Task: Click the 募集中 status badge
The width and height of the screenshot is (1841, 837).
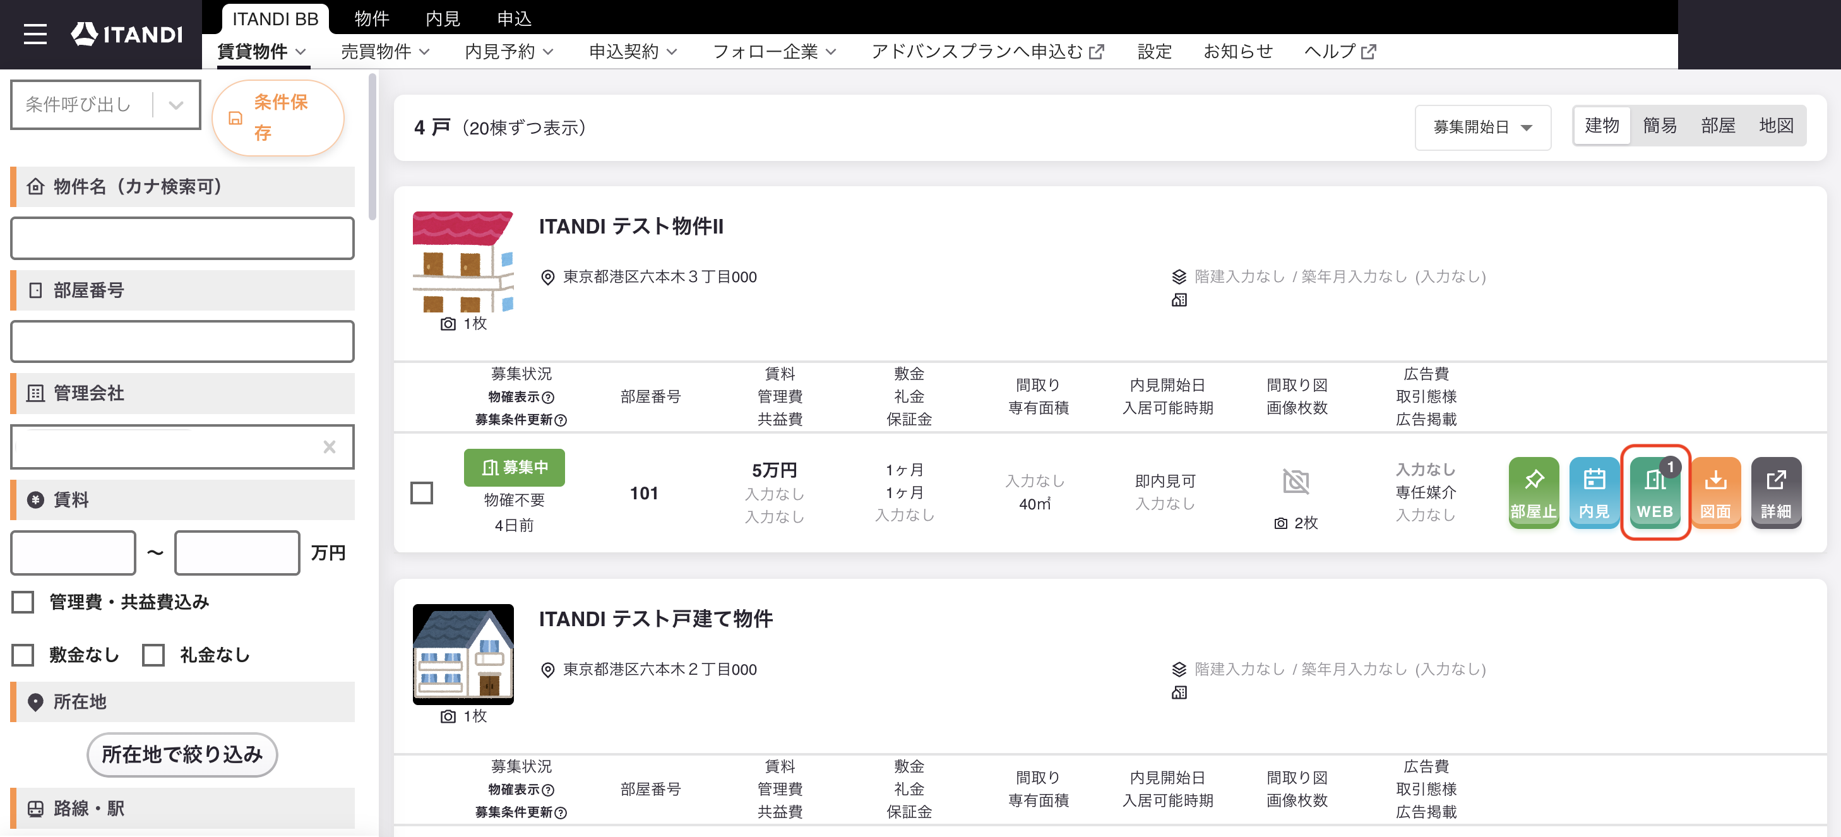Action: [514, 468]
